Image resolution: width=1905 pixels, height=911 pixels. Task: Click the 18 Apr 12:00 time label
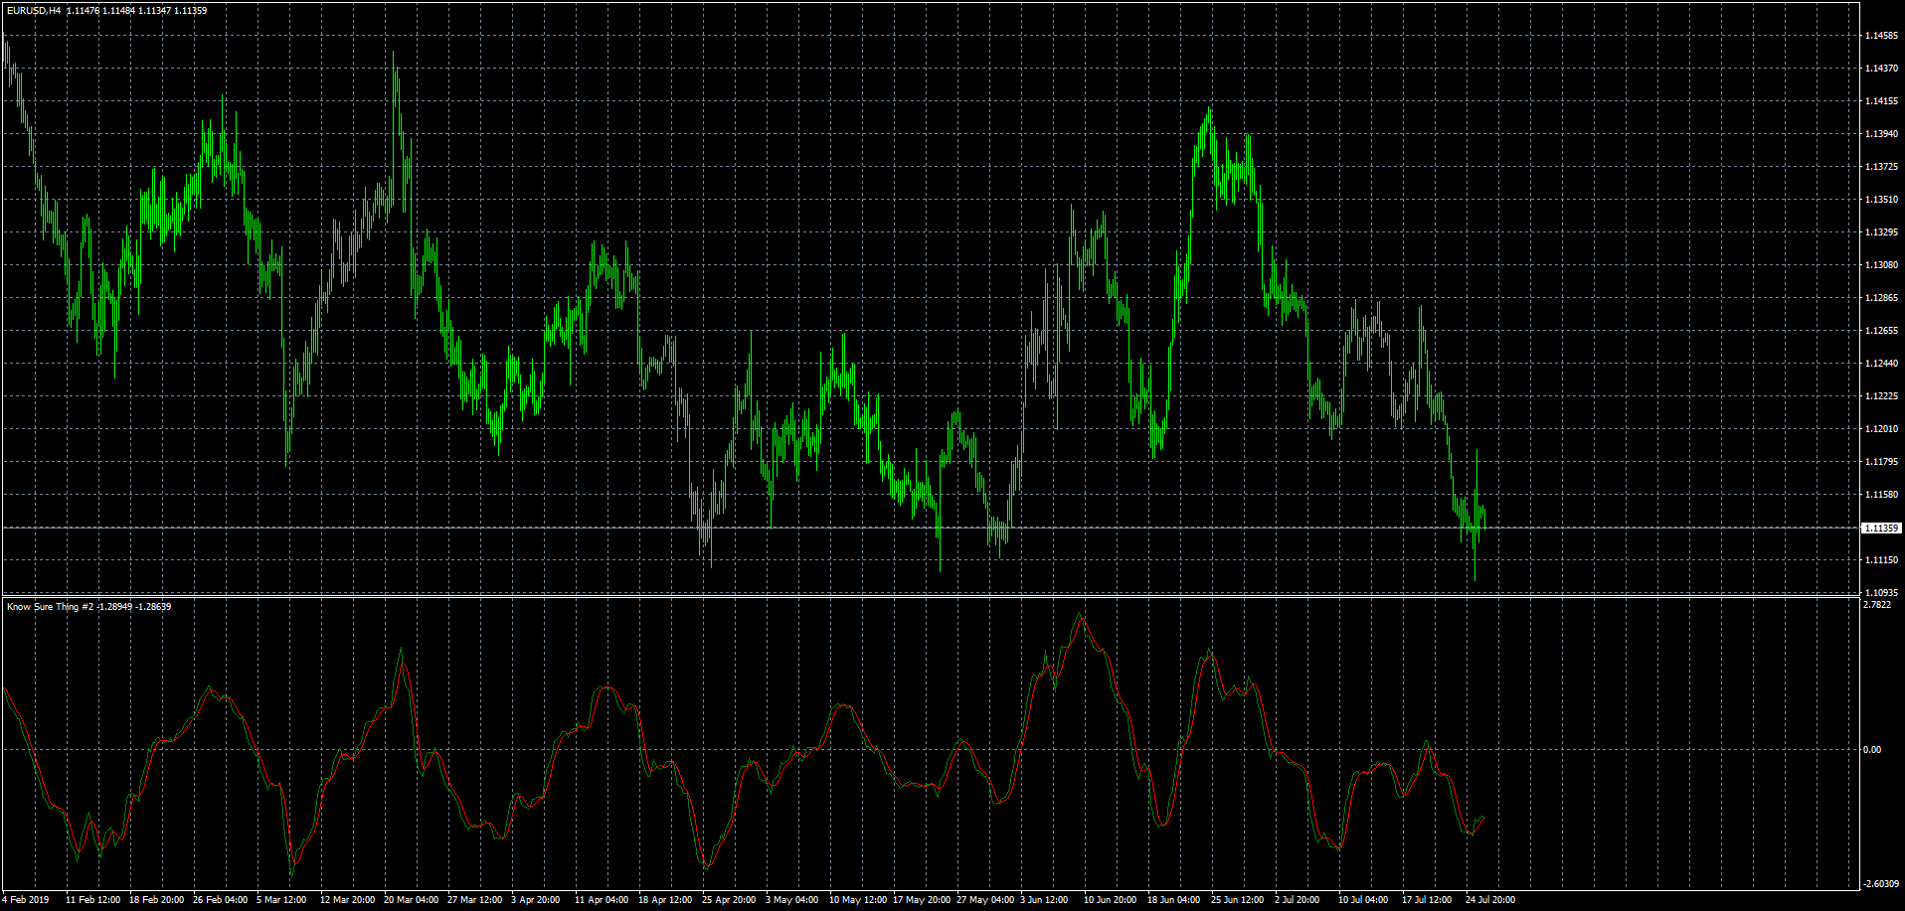click(666, 900)
